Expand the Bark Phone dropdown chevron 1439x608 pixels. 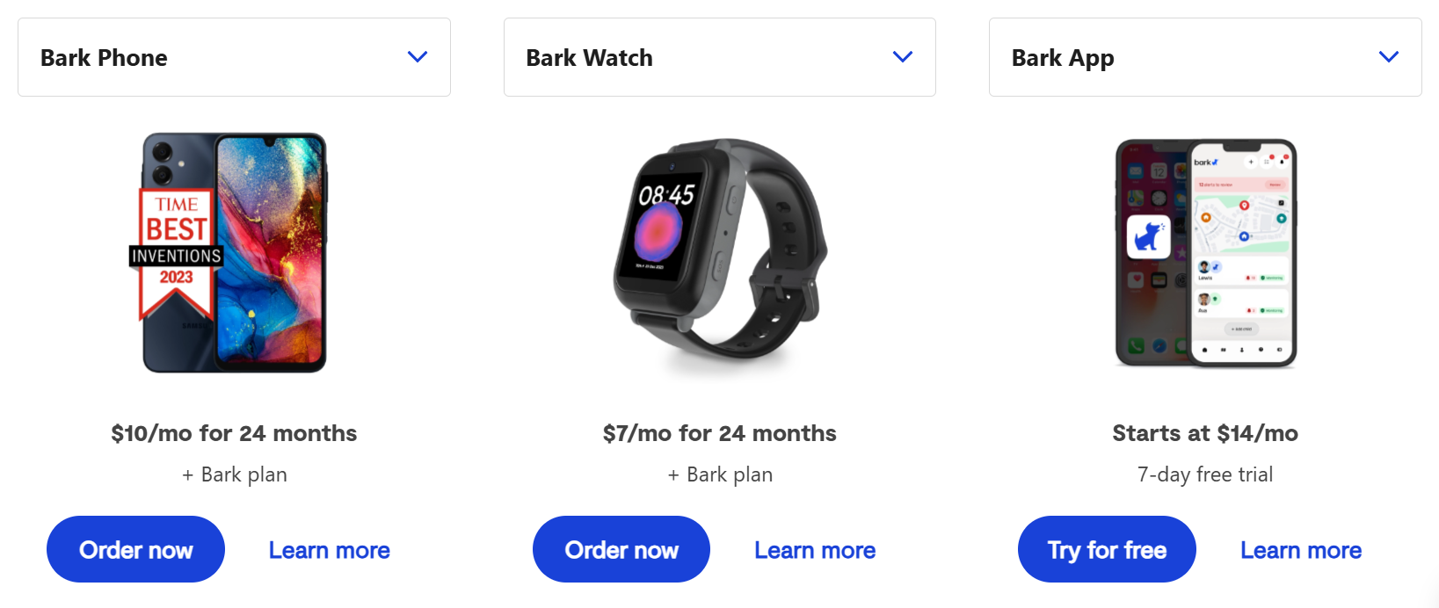point(418,57)
